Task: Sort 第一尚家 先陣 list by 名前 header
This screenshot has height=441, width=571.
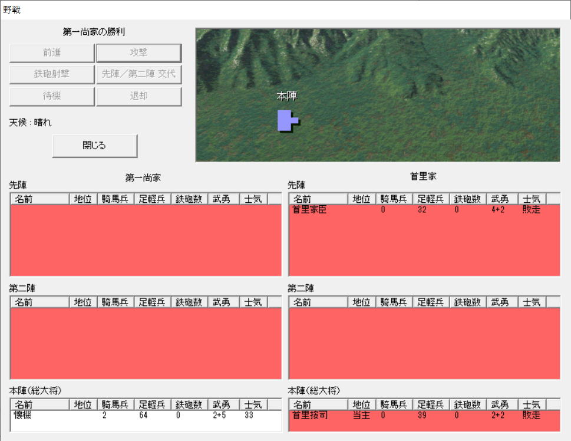Action: click(x=39, y=199)
